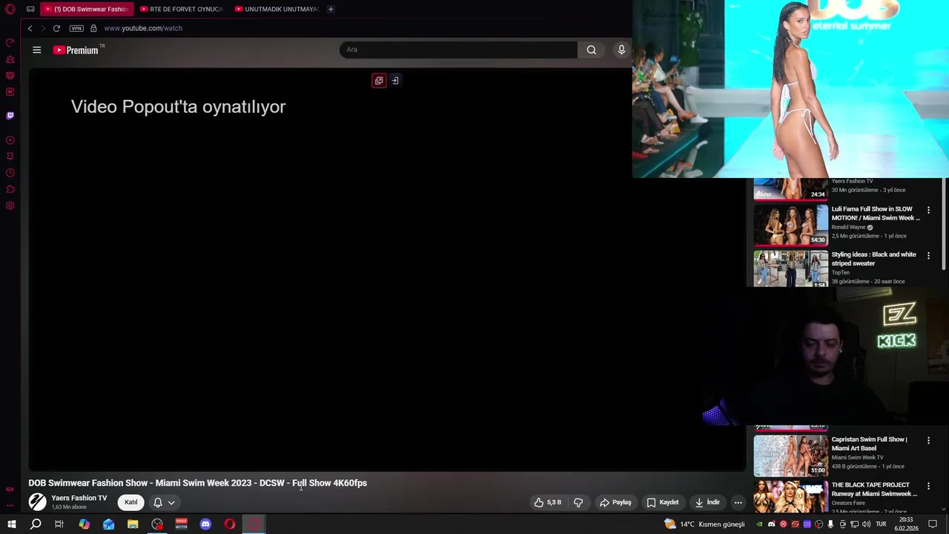This screenshot has height=534, width=949.
Task: Open Task View on taskbar
Action: [59, 524]
